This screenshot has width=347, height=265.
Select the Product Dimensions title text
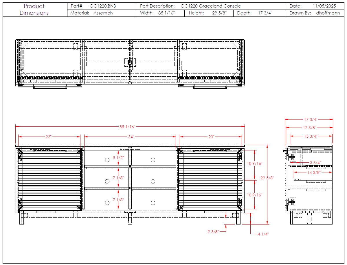pyautogui.click(x=34, y=10)
